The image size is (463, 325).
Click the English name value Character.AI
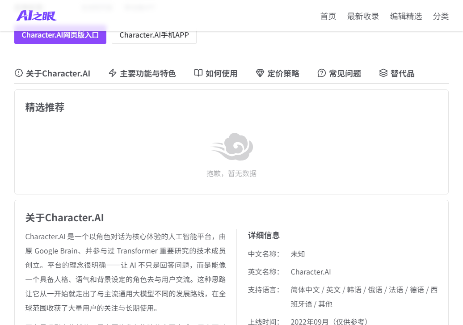click(311, 272)
